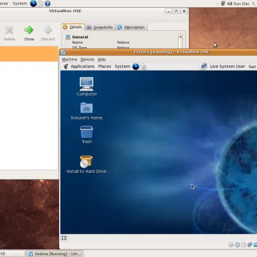Click the shared folders status indicator icon

pyautogui.click(x=255, y=245)
